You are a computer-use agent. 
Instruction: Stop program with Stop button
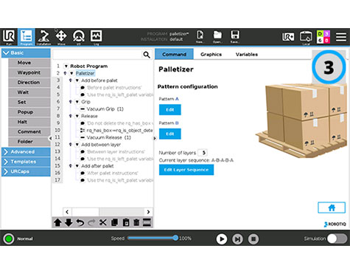point(253,239)
